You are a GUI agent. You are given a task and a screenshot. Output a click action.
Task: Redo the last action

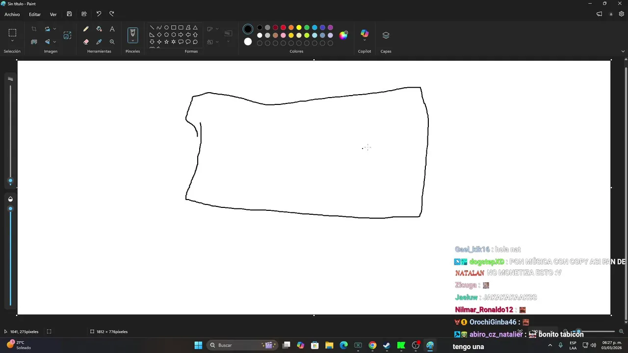pos(112,14)
